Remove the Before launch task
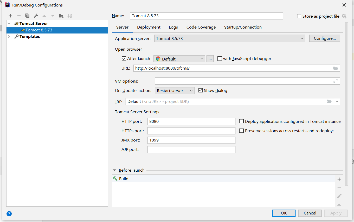This screenshot has width=354, height=222. point(339,187)
